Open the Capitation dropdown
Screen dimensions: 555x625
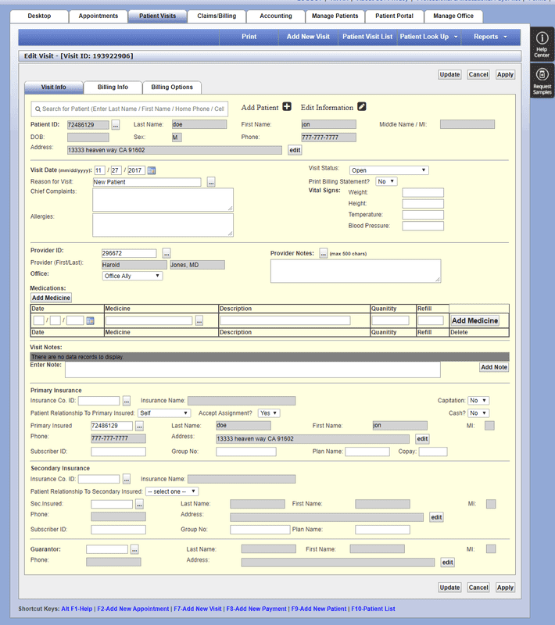pos(478,400)
